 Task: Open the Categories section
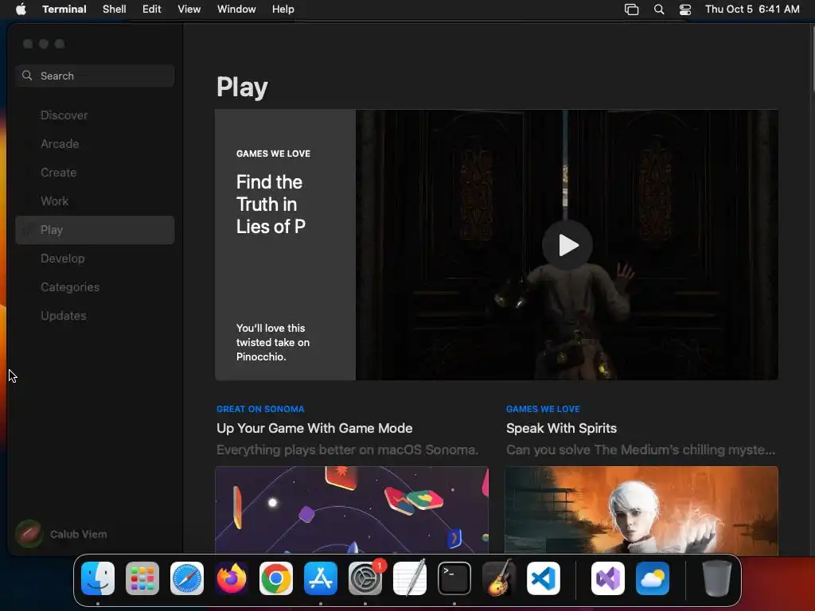click(x=95, y=286)
